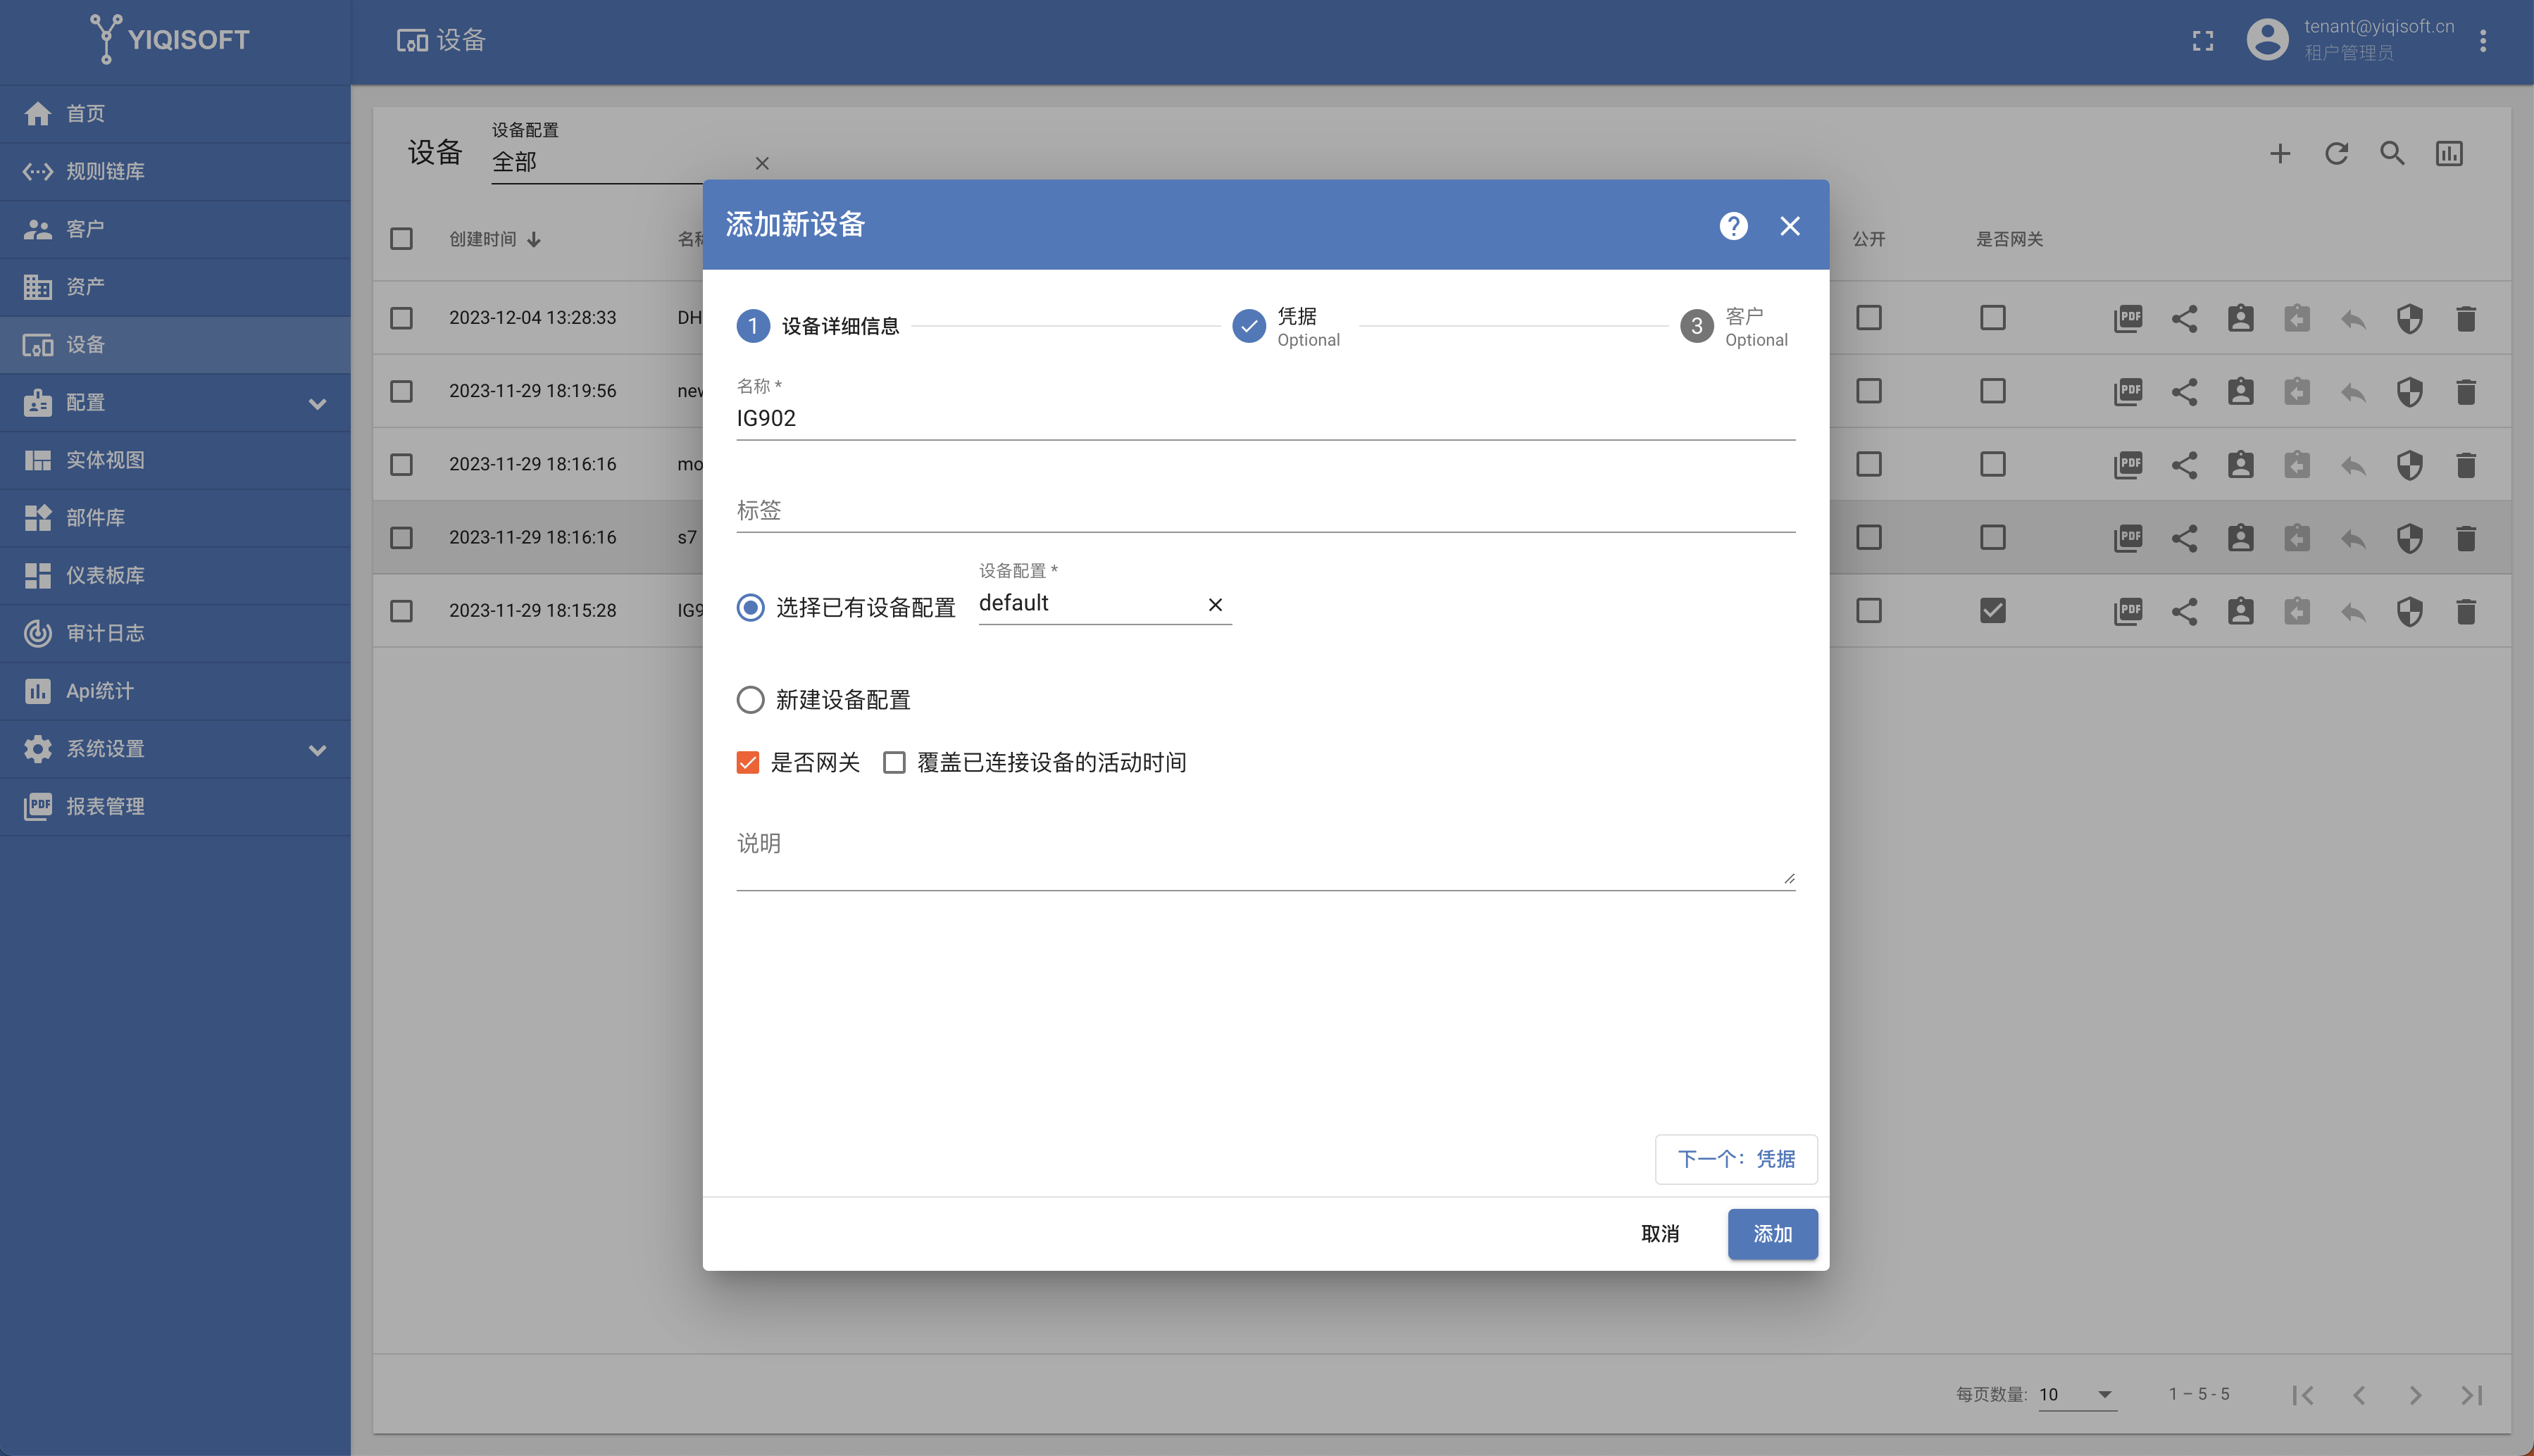Toggle fullscreen mode icon in header
The image size is (2534, 1456).
click(2202, 41)
